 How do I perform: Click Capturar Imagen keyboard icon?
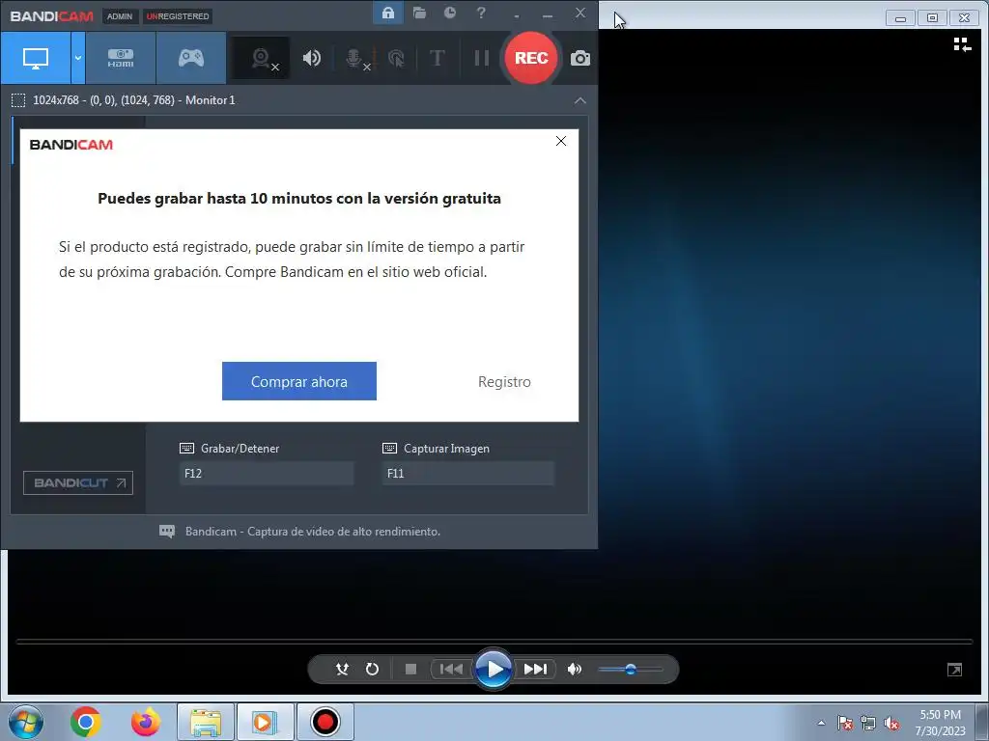390,448
